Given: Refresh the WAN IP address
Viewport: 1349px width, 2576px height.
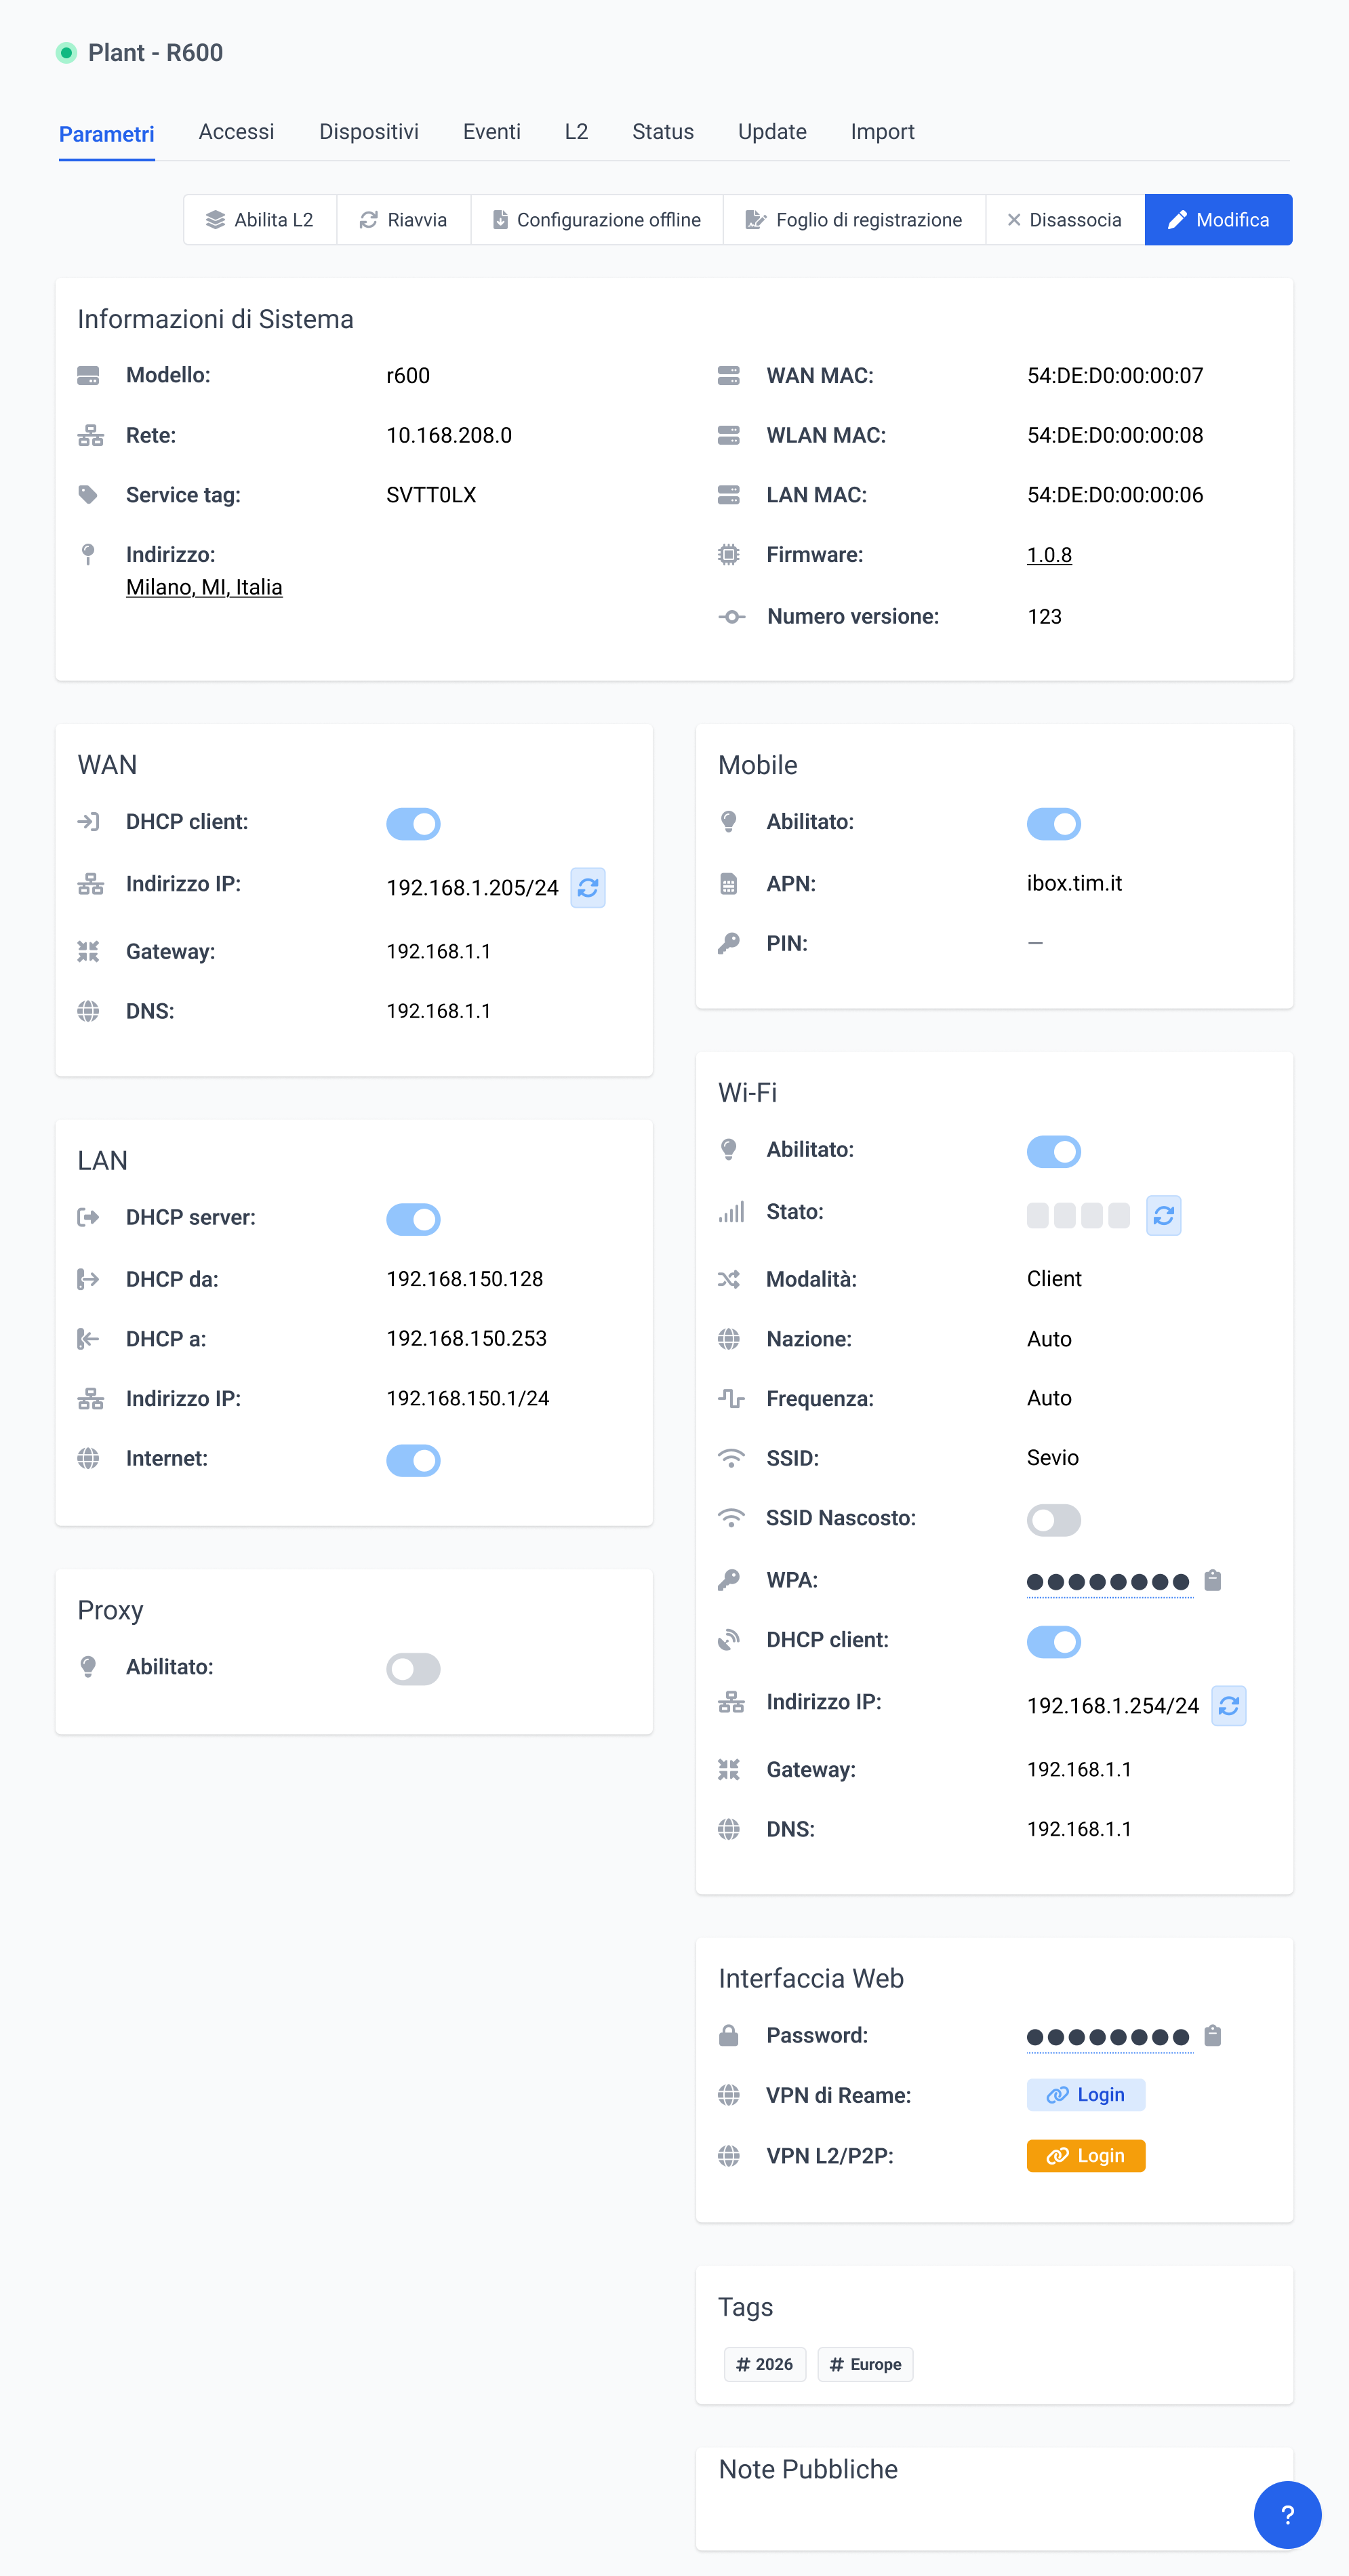Looking at the screenshot, I should click(x=587, y=887).
